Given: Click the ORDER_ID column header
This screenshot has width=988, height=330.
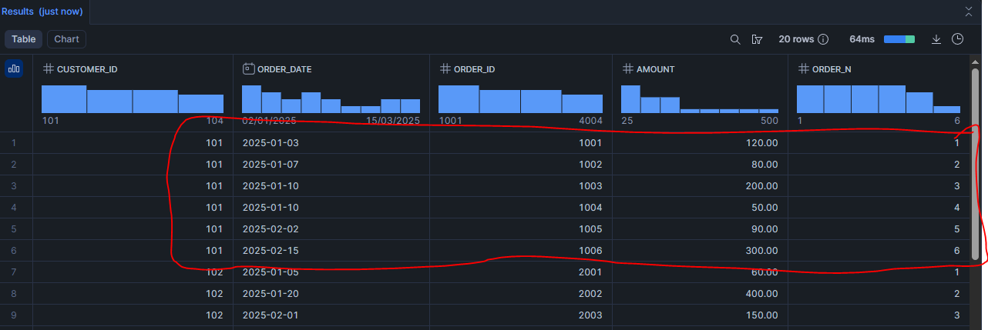Looking at the screenshot, I should tap(474, 69).
